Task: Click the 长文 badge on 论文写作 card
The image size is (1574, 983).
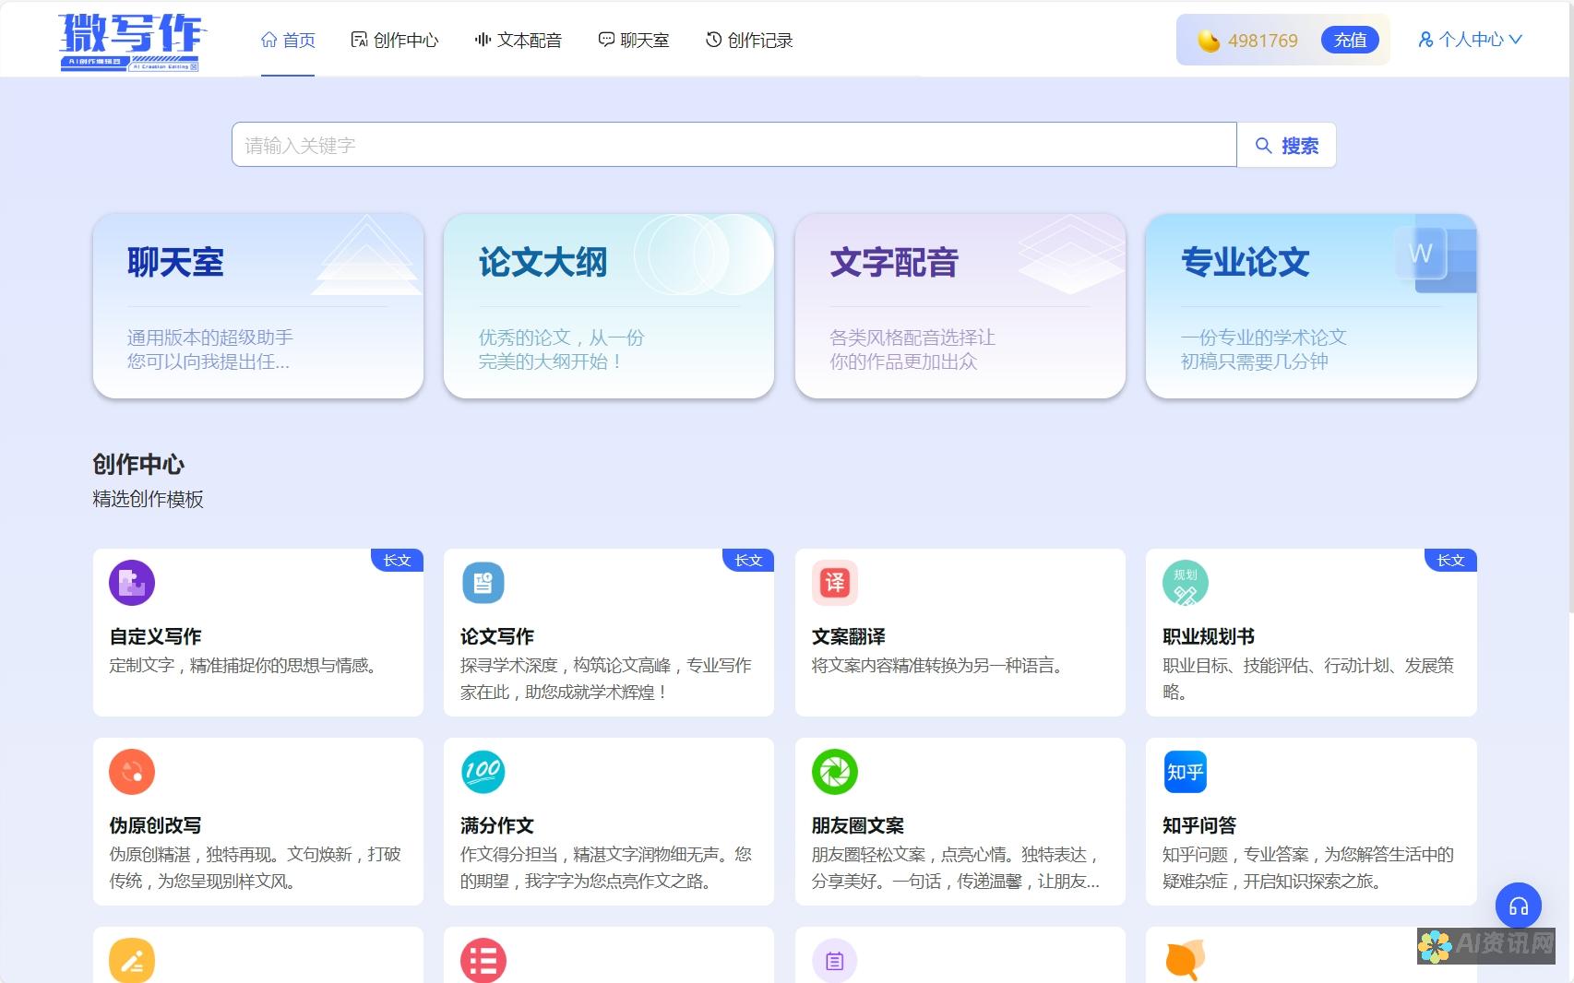Action: (x=748, y=561)
